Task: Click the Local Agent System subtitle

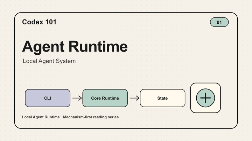Action: [x=49, y=61]
